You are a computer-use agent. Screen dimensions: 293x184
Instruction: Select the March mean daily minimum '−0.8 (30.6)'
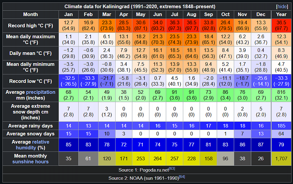click(107, 67)
